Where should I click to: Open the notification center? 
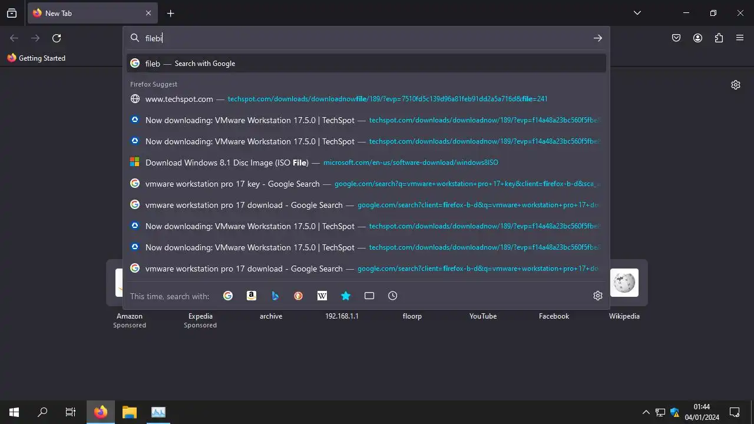coord(735,412)
